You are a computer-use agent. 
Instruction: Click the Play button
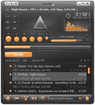point(8,39)
